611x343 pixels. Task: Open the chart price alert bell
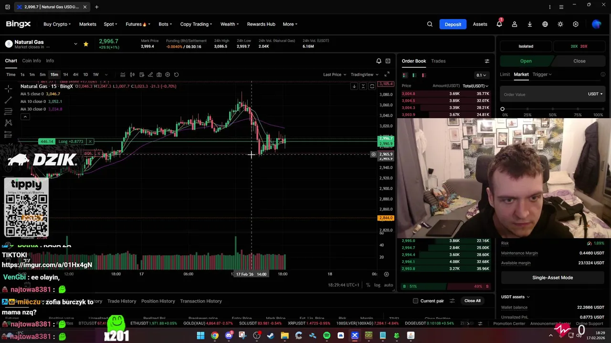coord(379,61)
